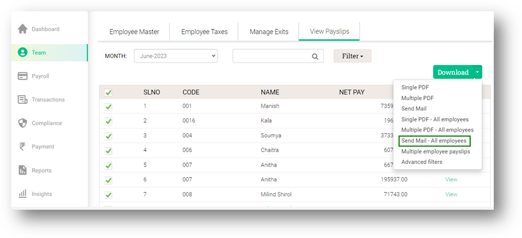Uncheck the checkbox for Anitha row 6
This screenshot has width=522, height=238.
point(108,180)
